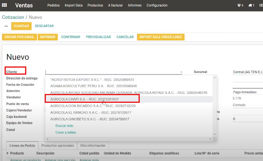Open the apps grid menu icon

pos(5,6)
